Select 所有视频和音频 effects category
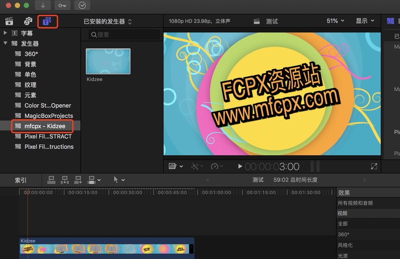 355,203
